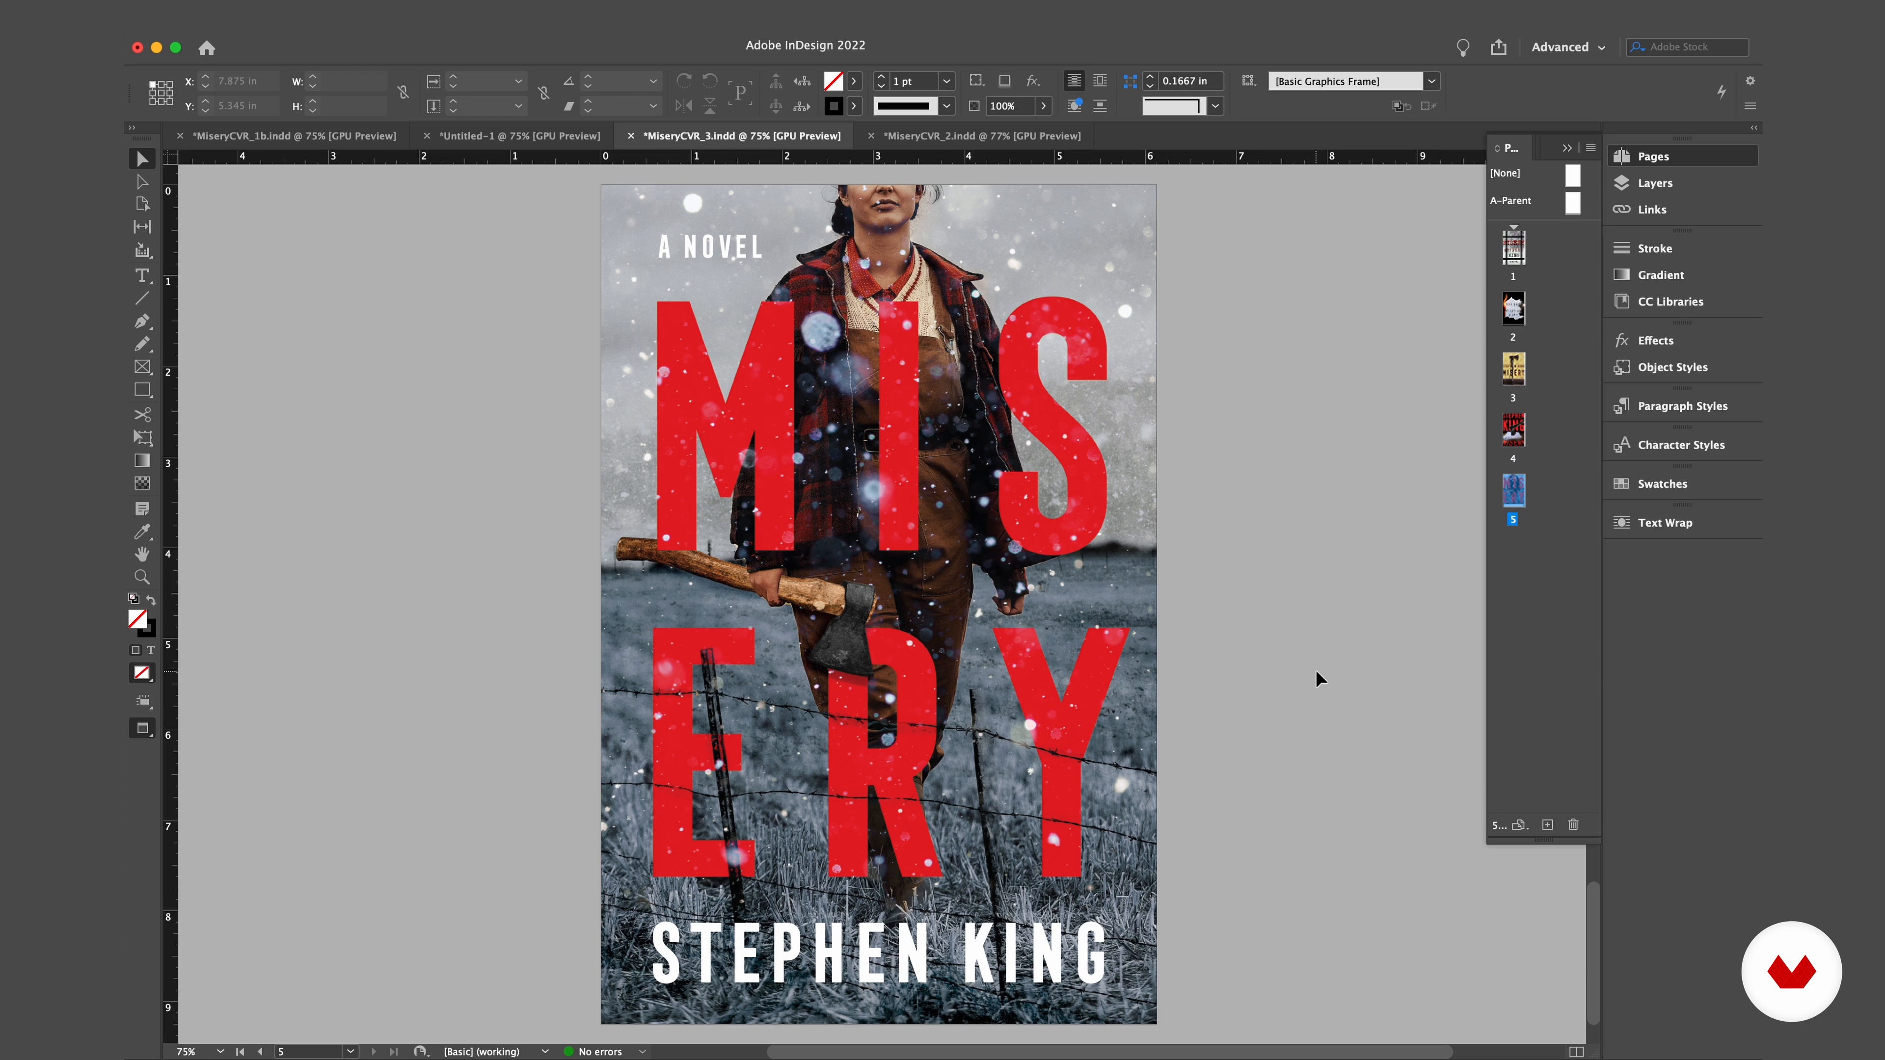Select the Pencil tool

pos(142,343)
